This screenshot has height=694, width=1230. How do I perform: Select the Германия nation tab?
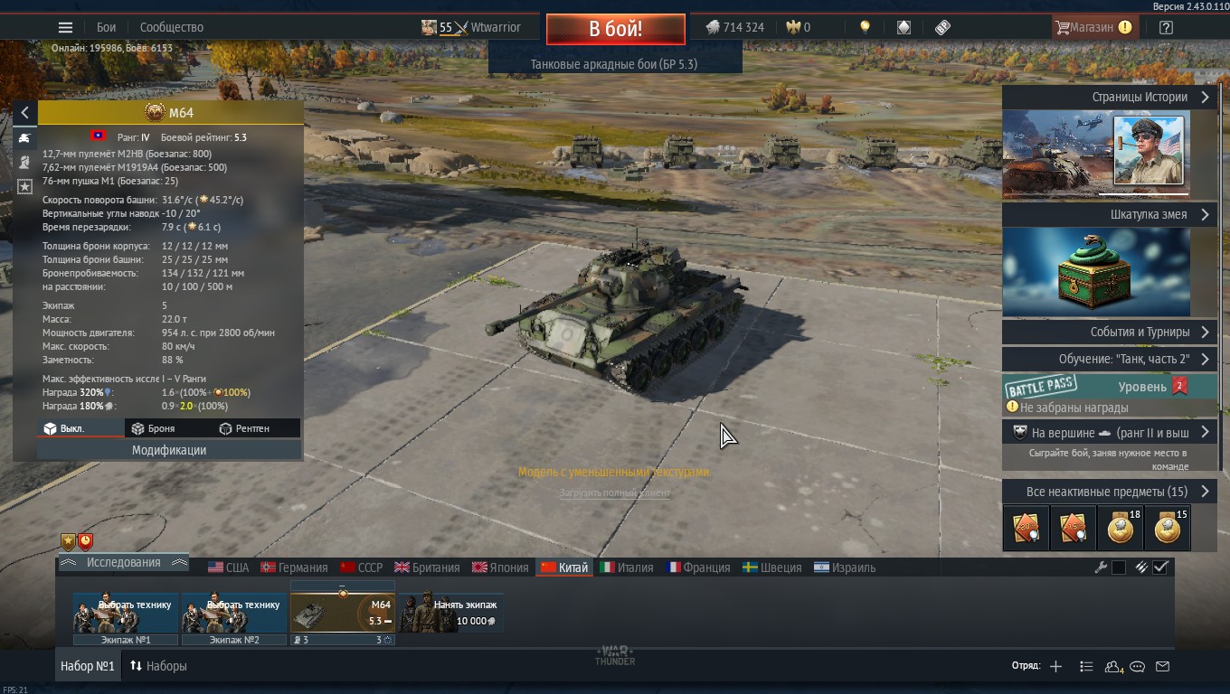[294, 567]
